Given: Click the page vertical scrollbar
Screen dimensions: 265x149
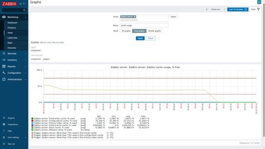Looking at the screenshot, I should pyautogui.click(x=264, y=70).
